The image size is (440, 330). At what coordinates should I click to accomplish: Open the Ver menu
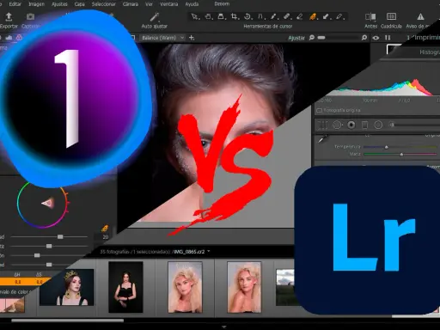(x=149, y=4)
